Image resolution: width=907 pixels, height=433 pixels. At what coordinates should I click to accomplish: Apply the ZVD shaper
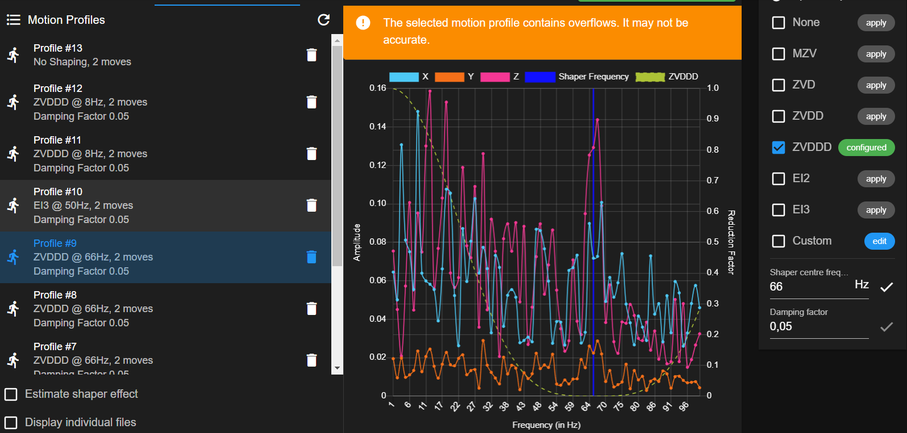[876, 85]
